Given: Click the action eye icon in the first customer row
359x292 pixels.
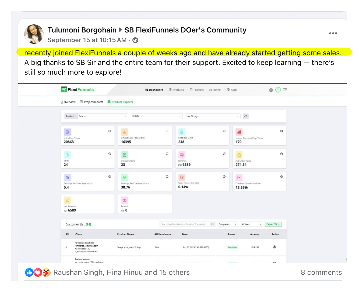Looking at the screenshot, I should click(274, 247).
